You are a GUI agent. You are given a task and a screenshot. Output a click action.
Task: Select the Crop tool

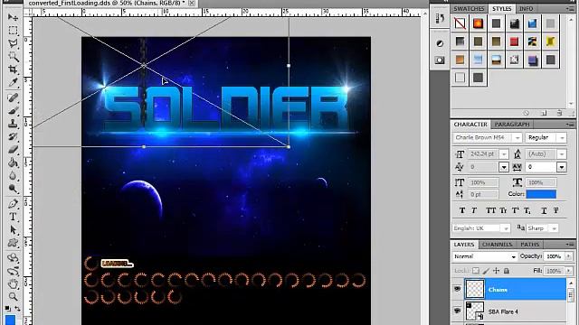(13, 70)
